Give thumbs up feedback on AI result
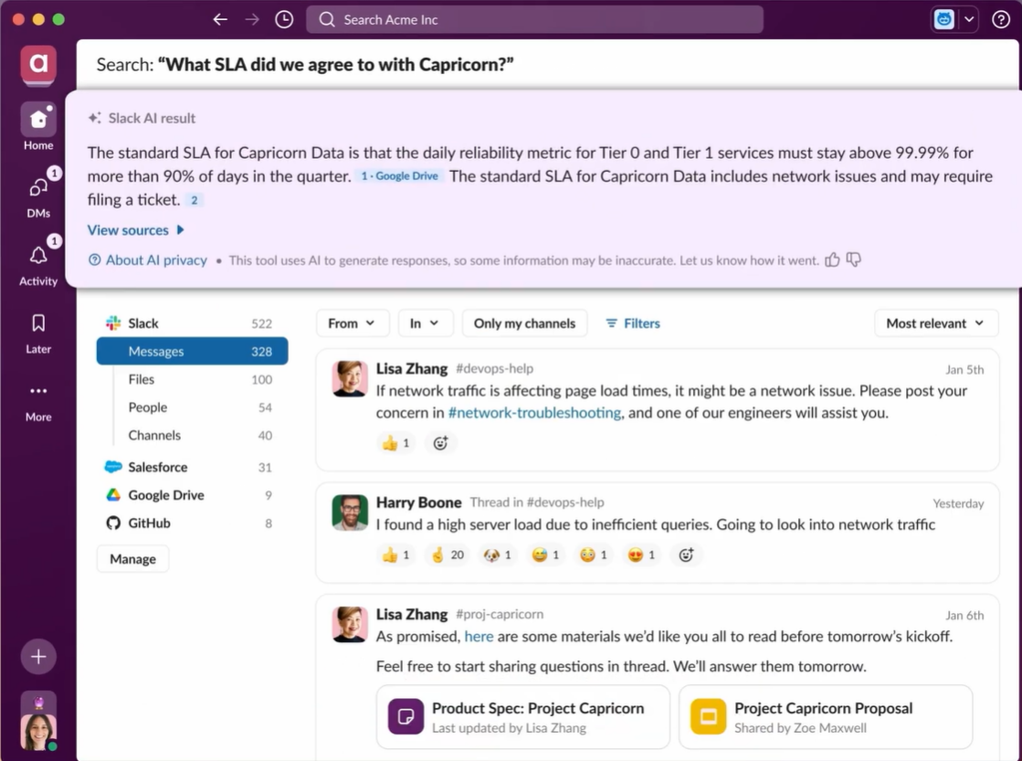 (x=832, y=260)
